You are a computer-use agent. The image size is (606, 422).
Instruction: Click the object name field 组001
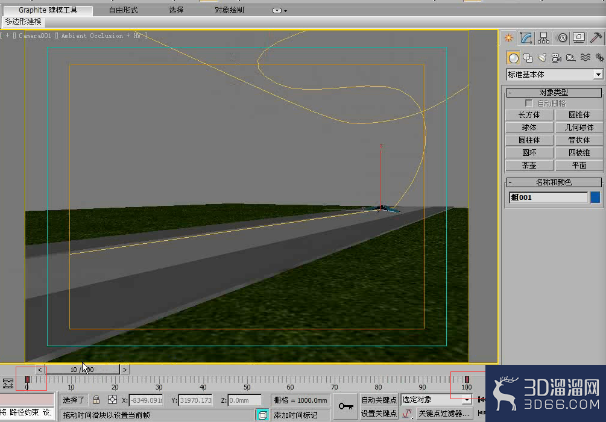(549, 197)
